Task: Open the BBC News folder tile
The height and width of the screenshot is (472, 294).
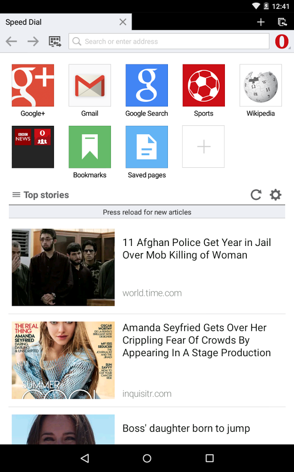Action: 33,147
